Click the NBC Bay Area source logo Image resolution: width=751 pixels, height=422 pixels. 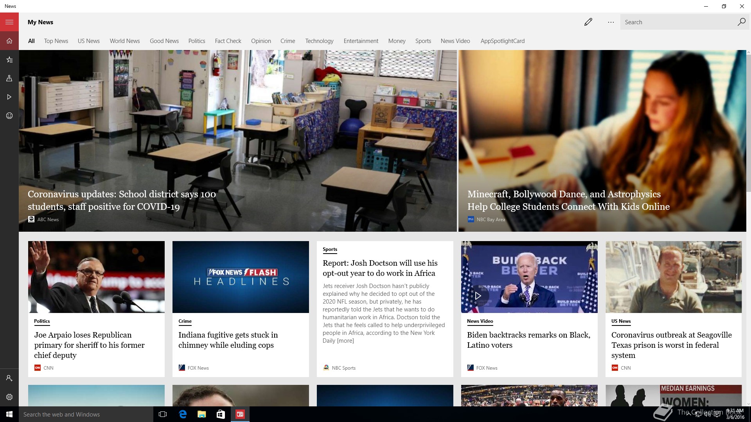pos(471,219)
